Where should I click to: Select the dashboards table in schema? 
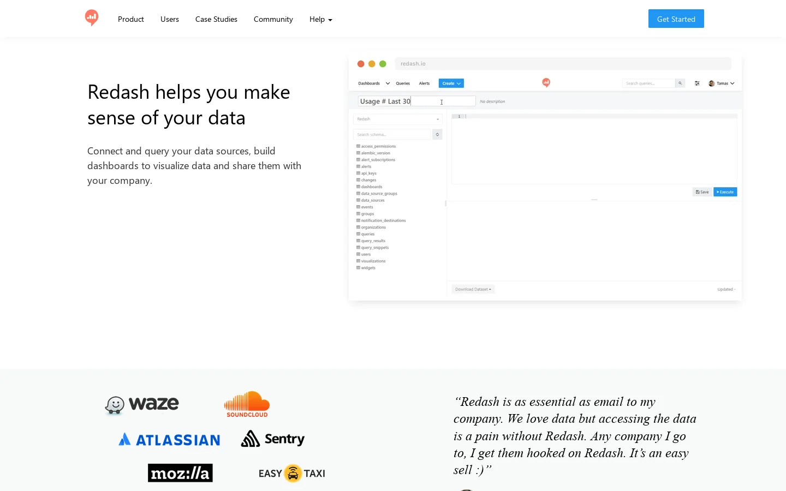click(x=370, y=187)
